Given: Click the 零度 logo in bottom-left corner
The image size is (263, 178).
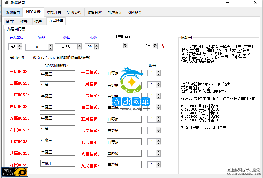Looking at the screenshot, I should (x=15, y=172).
